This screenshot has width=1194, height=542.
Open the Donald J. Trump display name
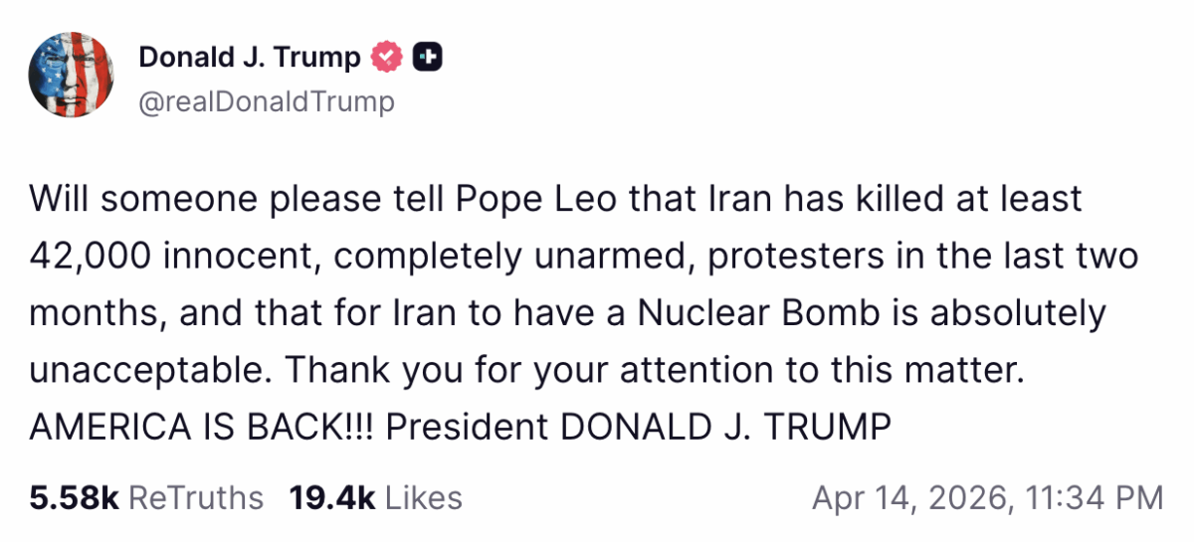(x=249, y=59)
